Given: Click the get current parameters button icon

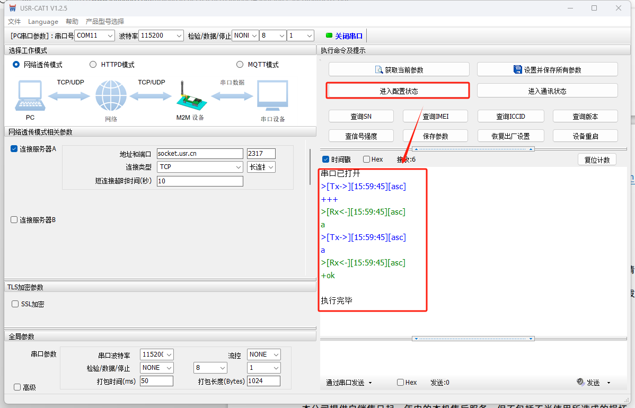Looking at the screenshot, I should point(378,69).
